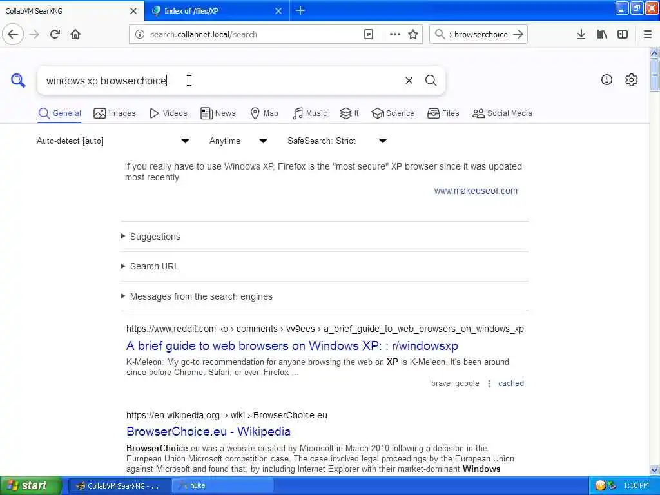Open the Anytime time range dropdown
Image resolution: width=660 pixels, height=495 pixels.
pos(238,141)
